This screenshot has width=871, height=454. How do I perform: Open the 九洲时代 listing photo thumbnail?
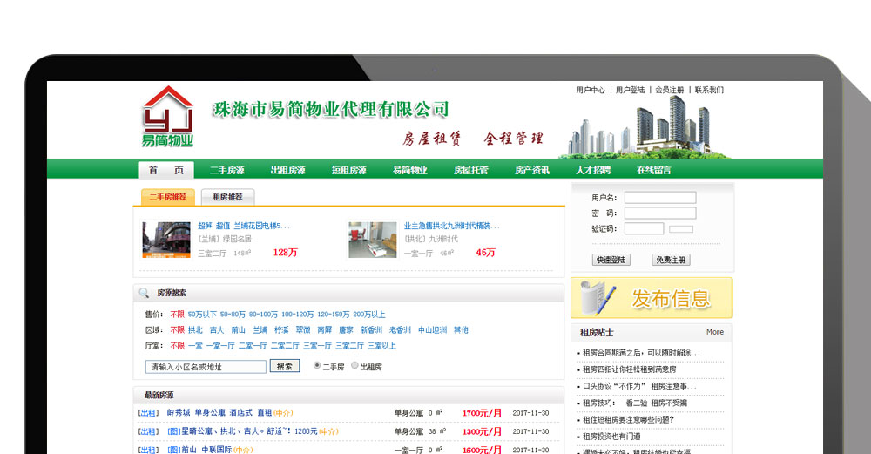click(372, 240)
